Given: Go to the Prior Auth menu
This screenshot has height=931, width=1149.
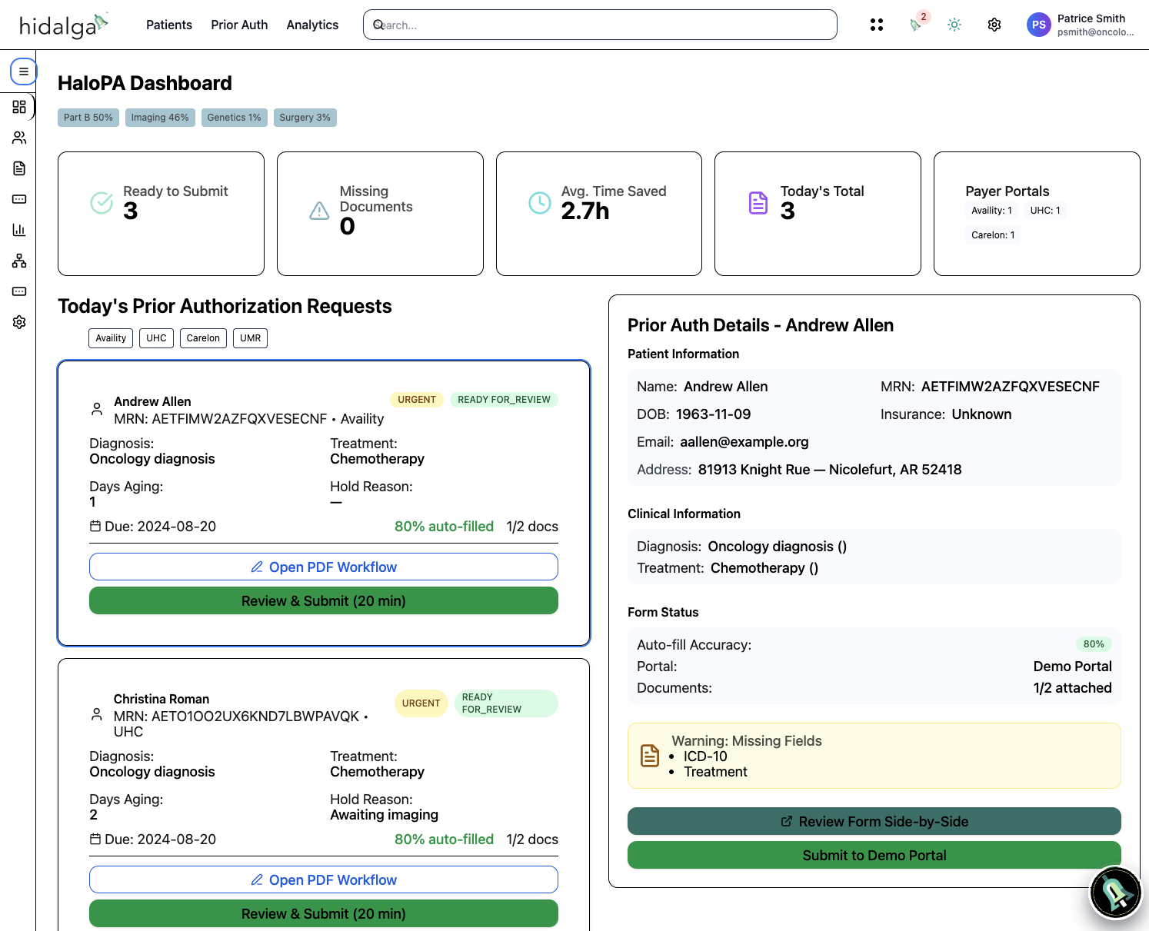Looking at the screenshot, I should point(239,25).
